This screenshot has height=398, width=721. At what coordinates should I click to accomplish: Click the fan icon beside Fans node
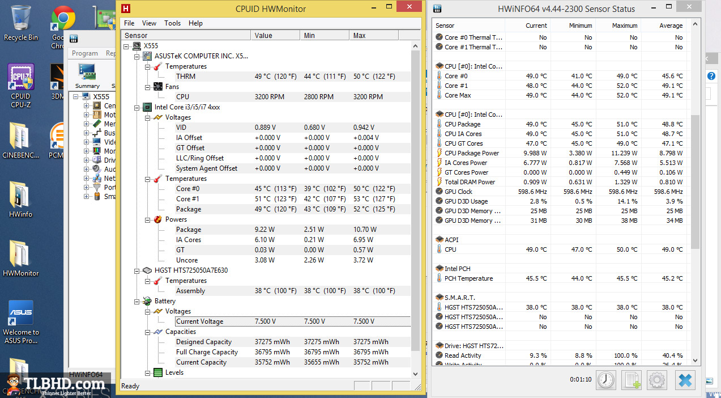click(x=157, y=87)
